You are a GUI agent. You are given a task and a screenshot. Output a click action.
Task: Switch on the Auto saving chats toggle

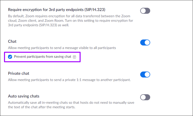pos(145,97)
